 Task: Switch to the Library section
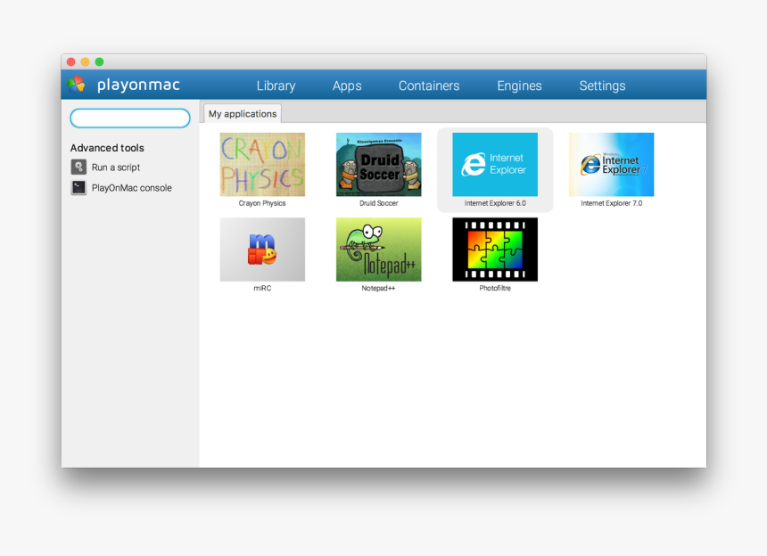click(276, 86)
